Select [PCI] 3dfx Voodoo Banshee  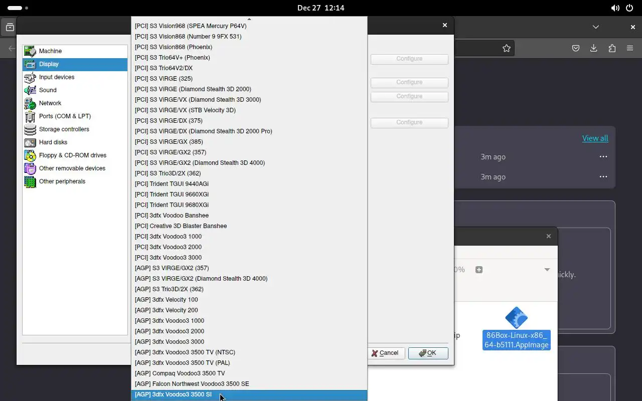click(249, 216)
